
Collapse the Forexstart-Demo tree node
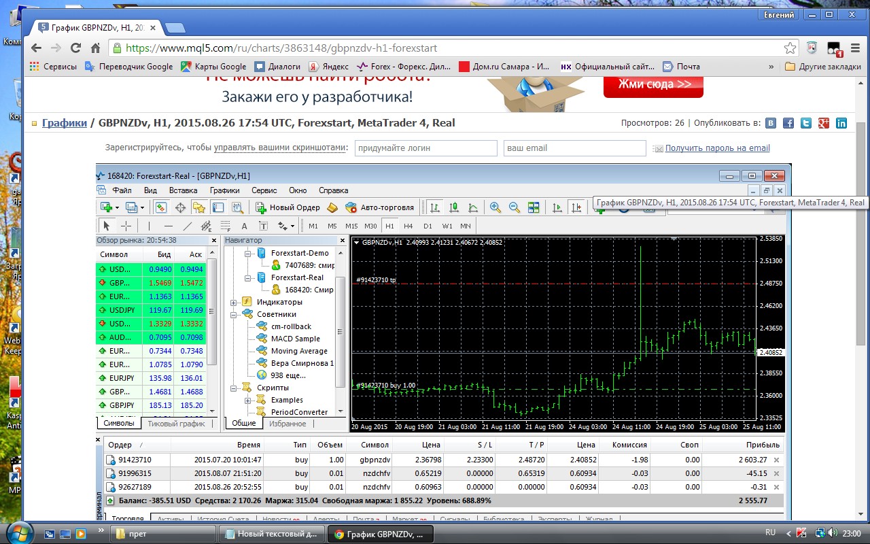[x=246, y=253]
